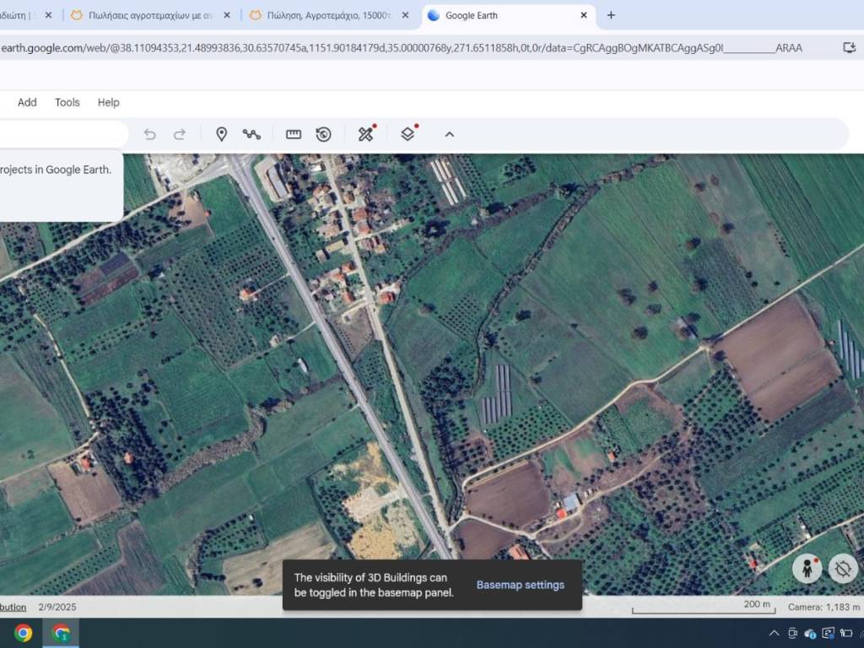Click the Add placemark pin icon
Viewport: 864px width, 648px height.
221,134
